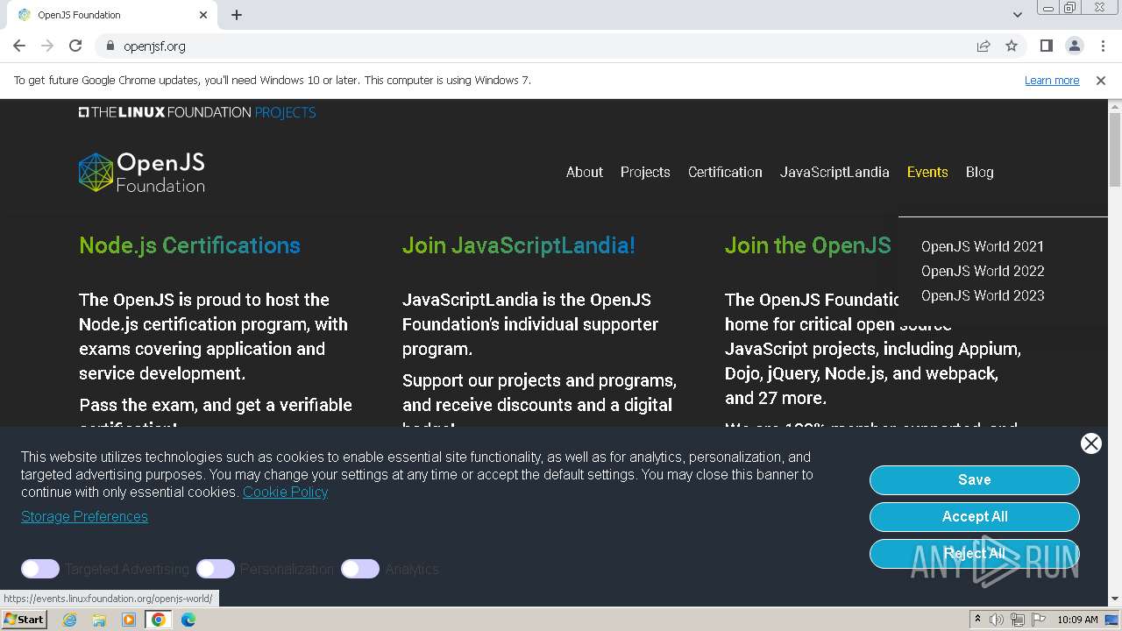Open the Node.js Certifications heading

pyautogui.click(x=189, y=245)
